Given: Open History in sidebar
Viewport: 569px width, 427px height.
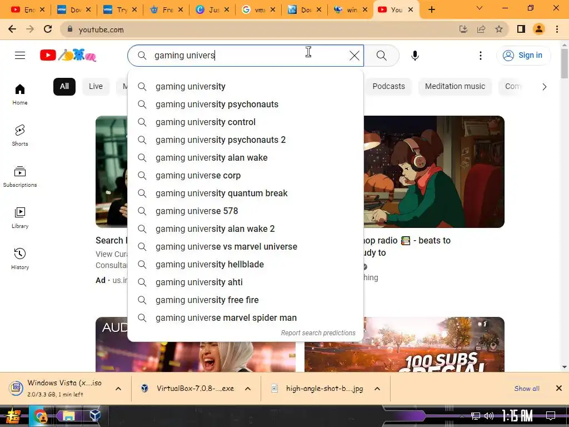Looking at the screenshot, I should (20, 259).
